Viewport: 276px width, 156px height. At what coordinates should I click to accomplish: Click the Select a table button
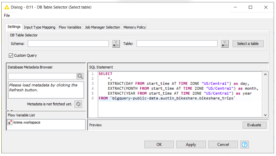coord(248,44)
